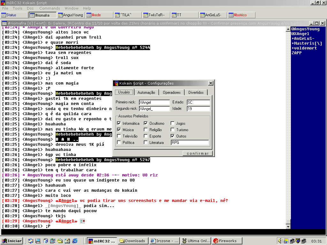This screenshot has width=327, height=245.
Task: Switch to the Automação tab
Action: [x=146, y=93]
